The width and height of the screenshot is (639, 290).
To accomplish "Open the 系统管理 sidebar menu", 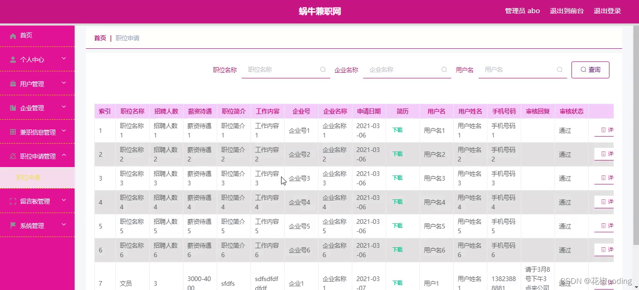I will [x=37, y=226].
